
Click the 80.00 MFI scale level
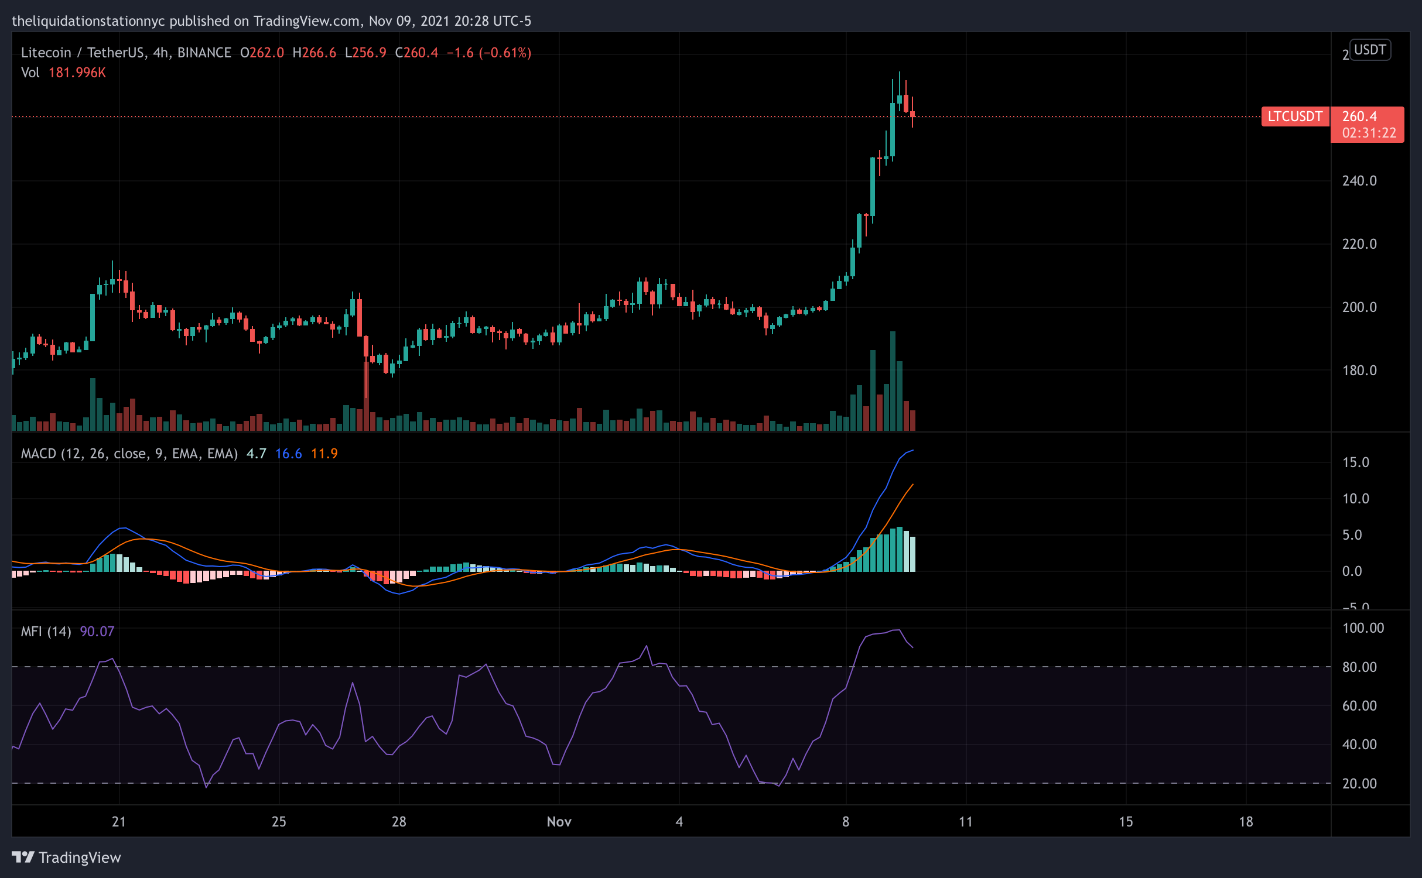[1359, 667]
